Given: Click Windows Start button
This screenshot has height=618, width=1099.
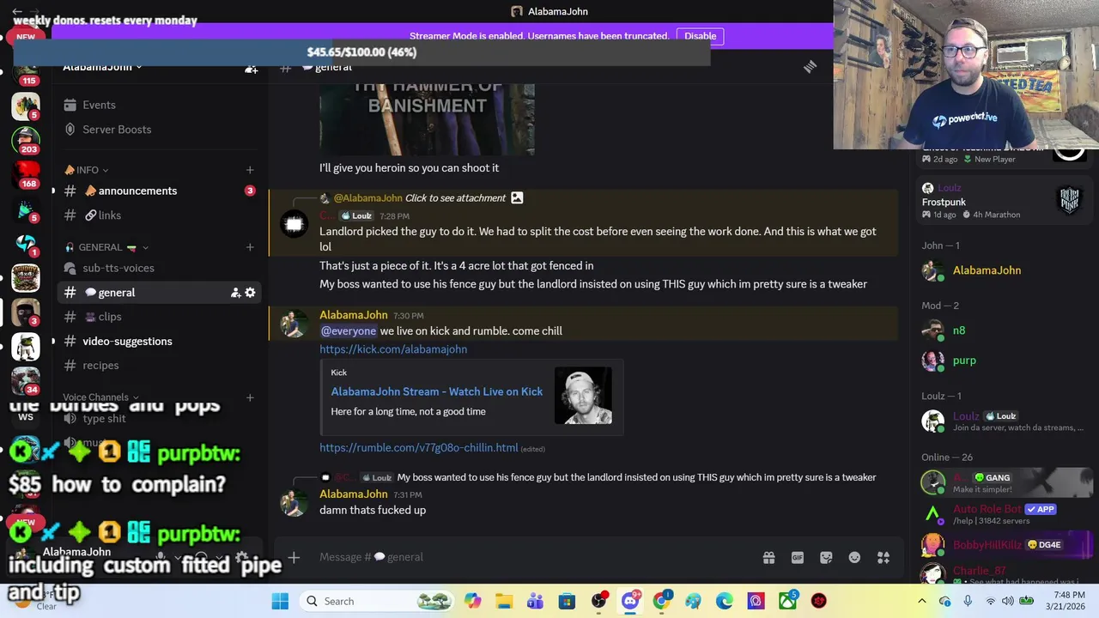Looking at the screenshot, I should pyautogui.click(x=280, y=601).
